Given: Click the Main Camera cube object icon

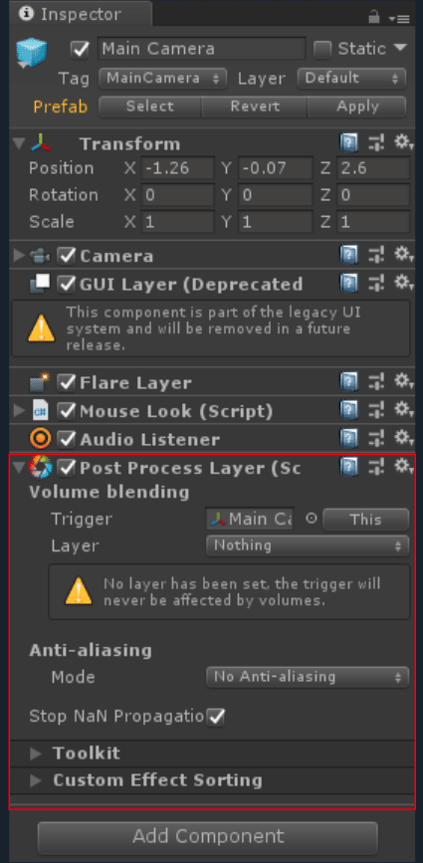Looking at the screenshot, I should tap(32, 54).
